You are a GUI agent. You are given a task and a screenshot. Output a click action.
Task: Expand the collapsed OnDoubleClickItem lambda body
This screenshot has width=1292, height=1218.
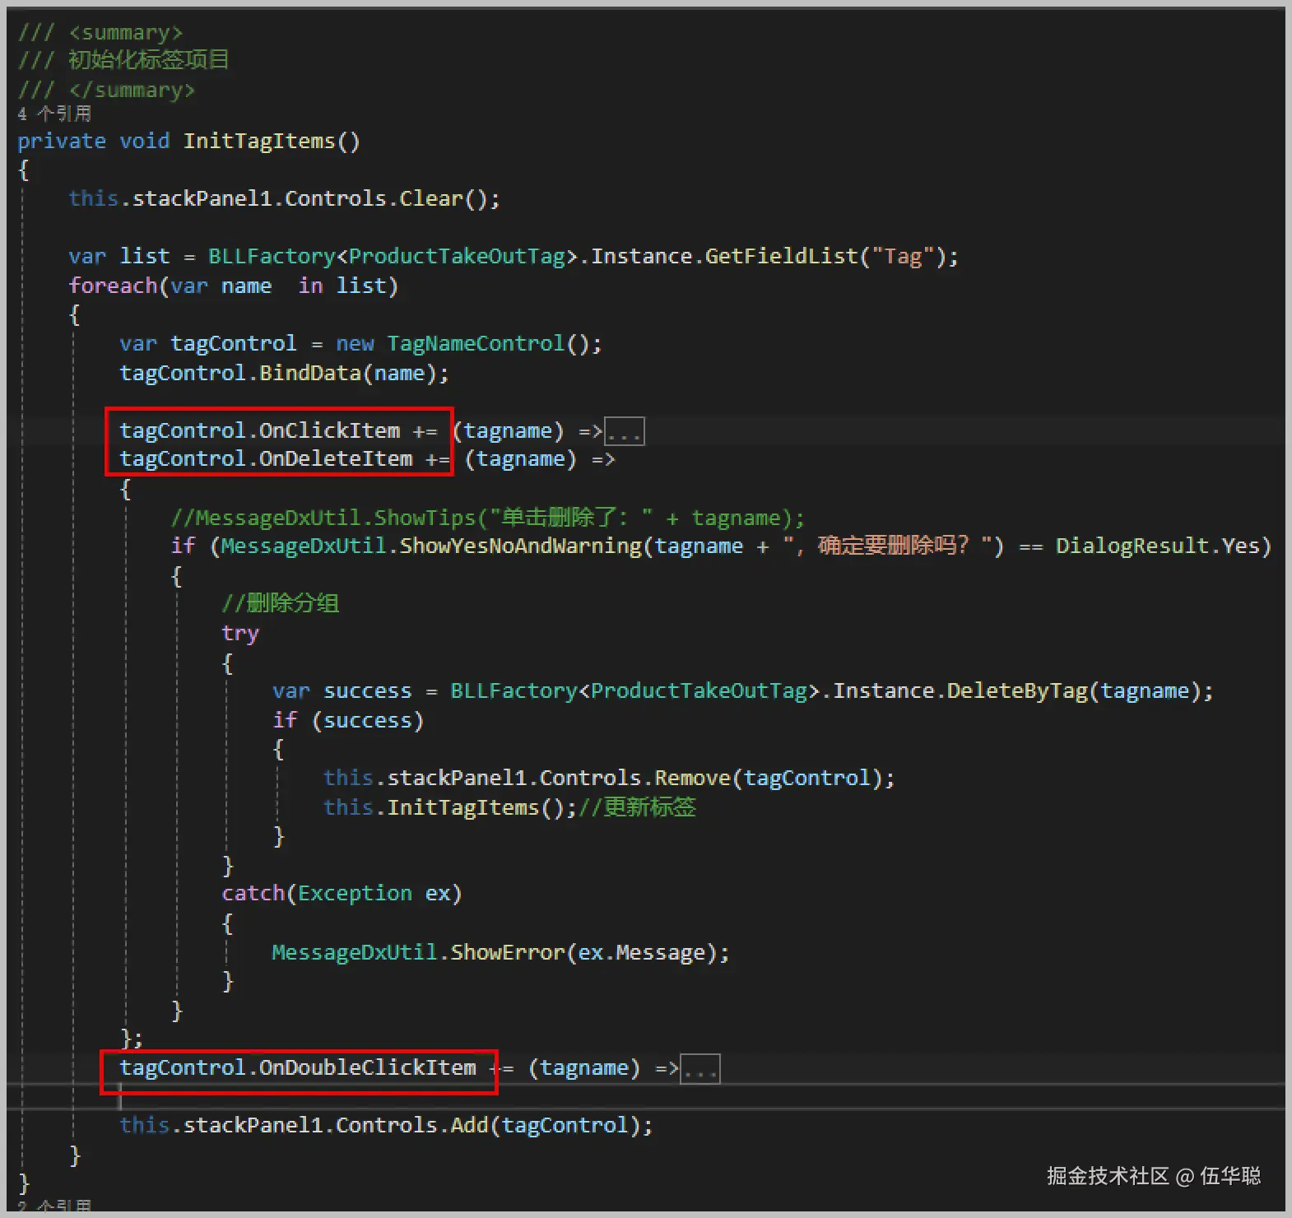700,1068
